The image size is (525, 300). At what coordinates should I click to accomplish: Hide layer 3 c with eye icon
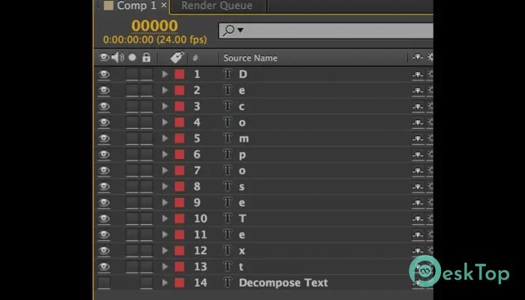click(103, 106)
